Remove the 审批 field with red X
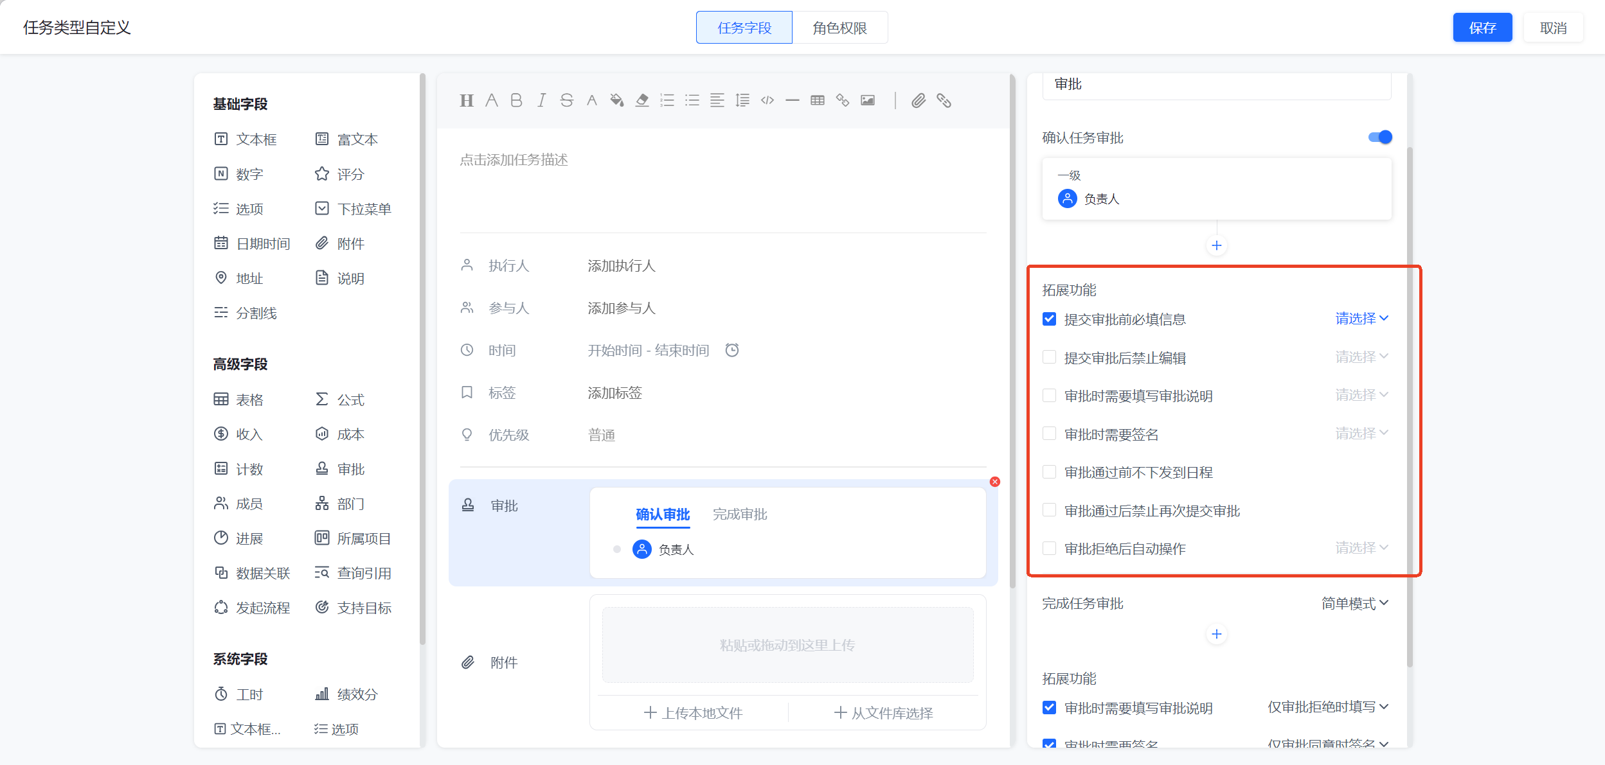The height and width of the screenshot is (765, 1605). (x=995, y=482)
